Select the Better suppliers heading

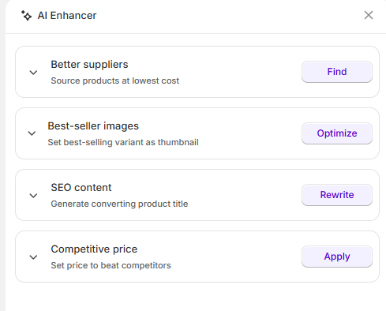point(89,65)
